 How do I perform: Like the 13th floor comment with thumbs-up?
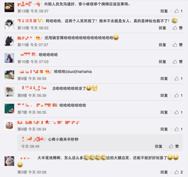click(177, 11)
